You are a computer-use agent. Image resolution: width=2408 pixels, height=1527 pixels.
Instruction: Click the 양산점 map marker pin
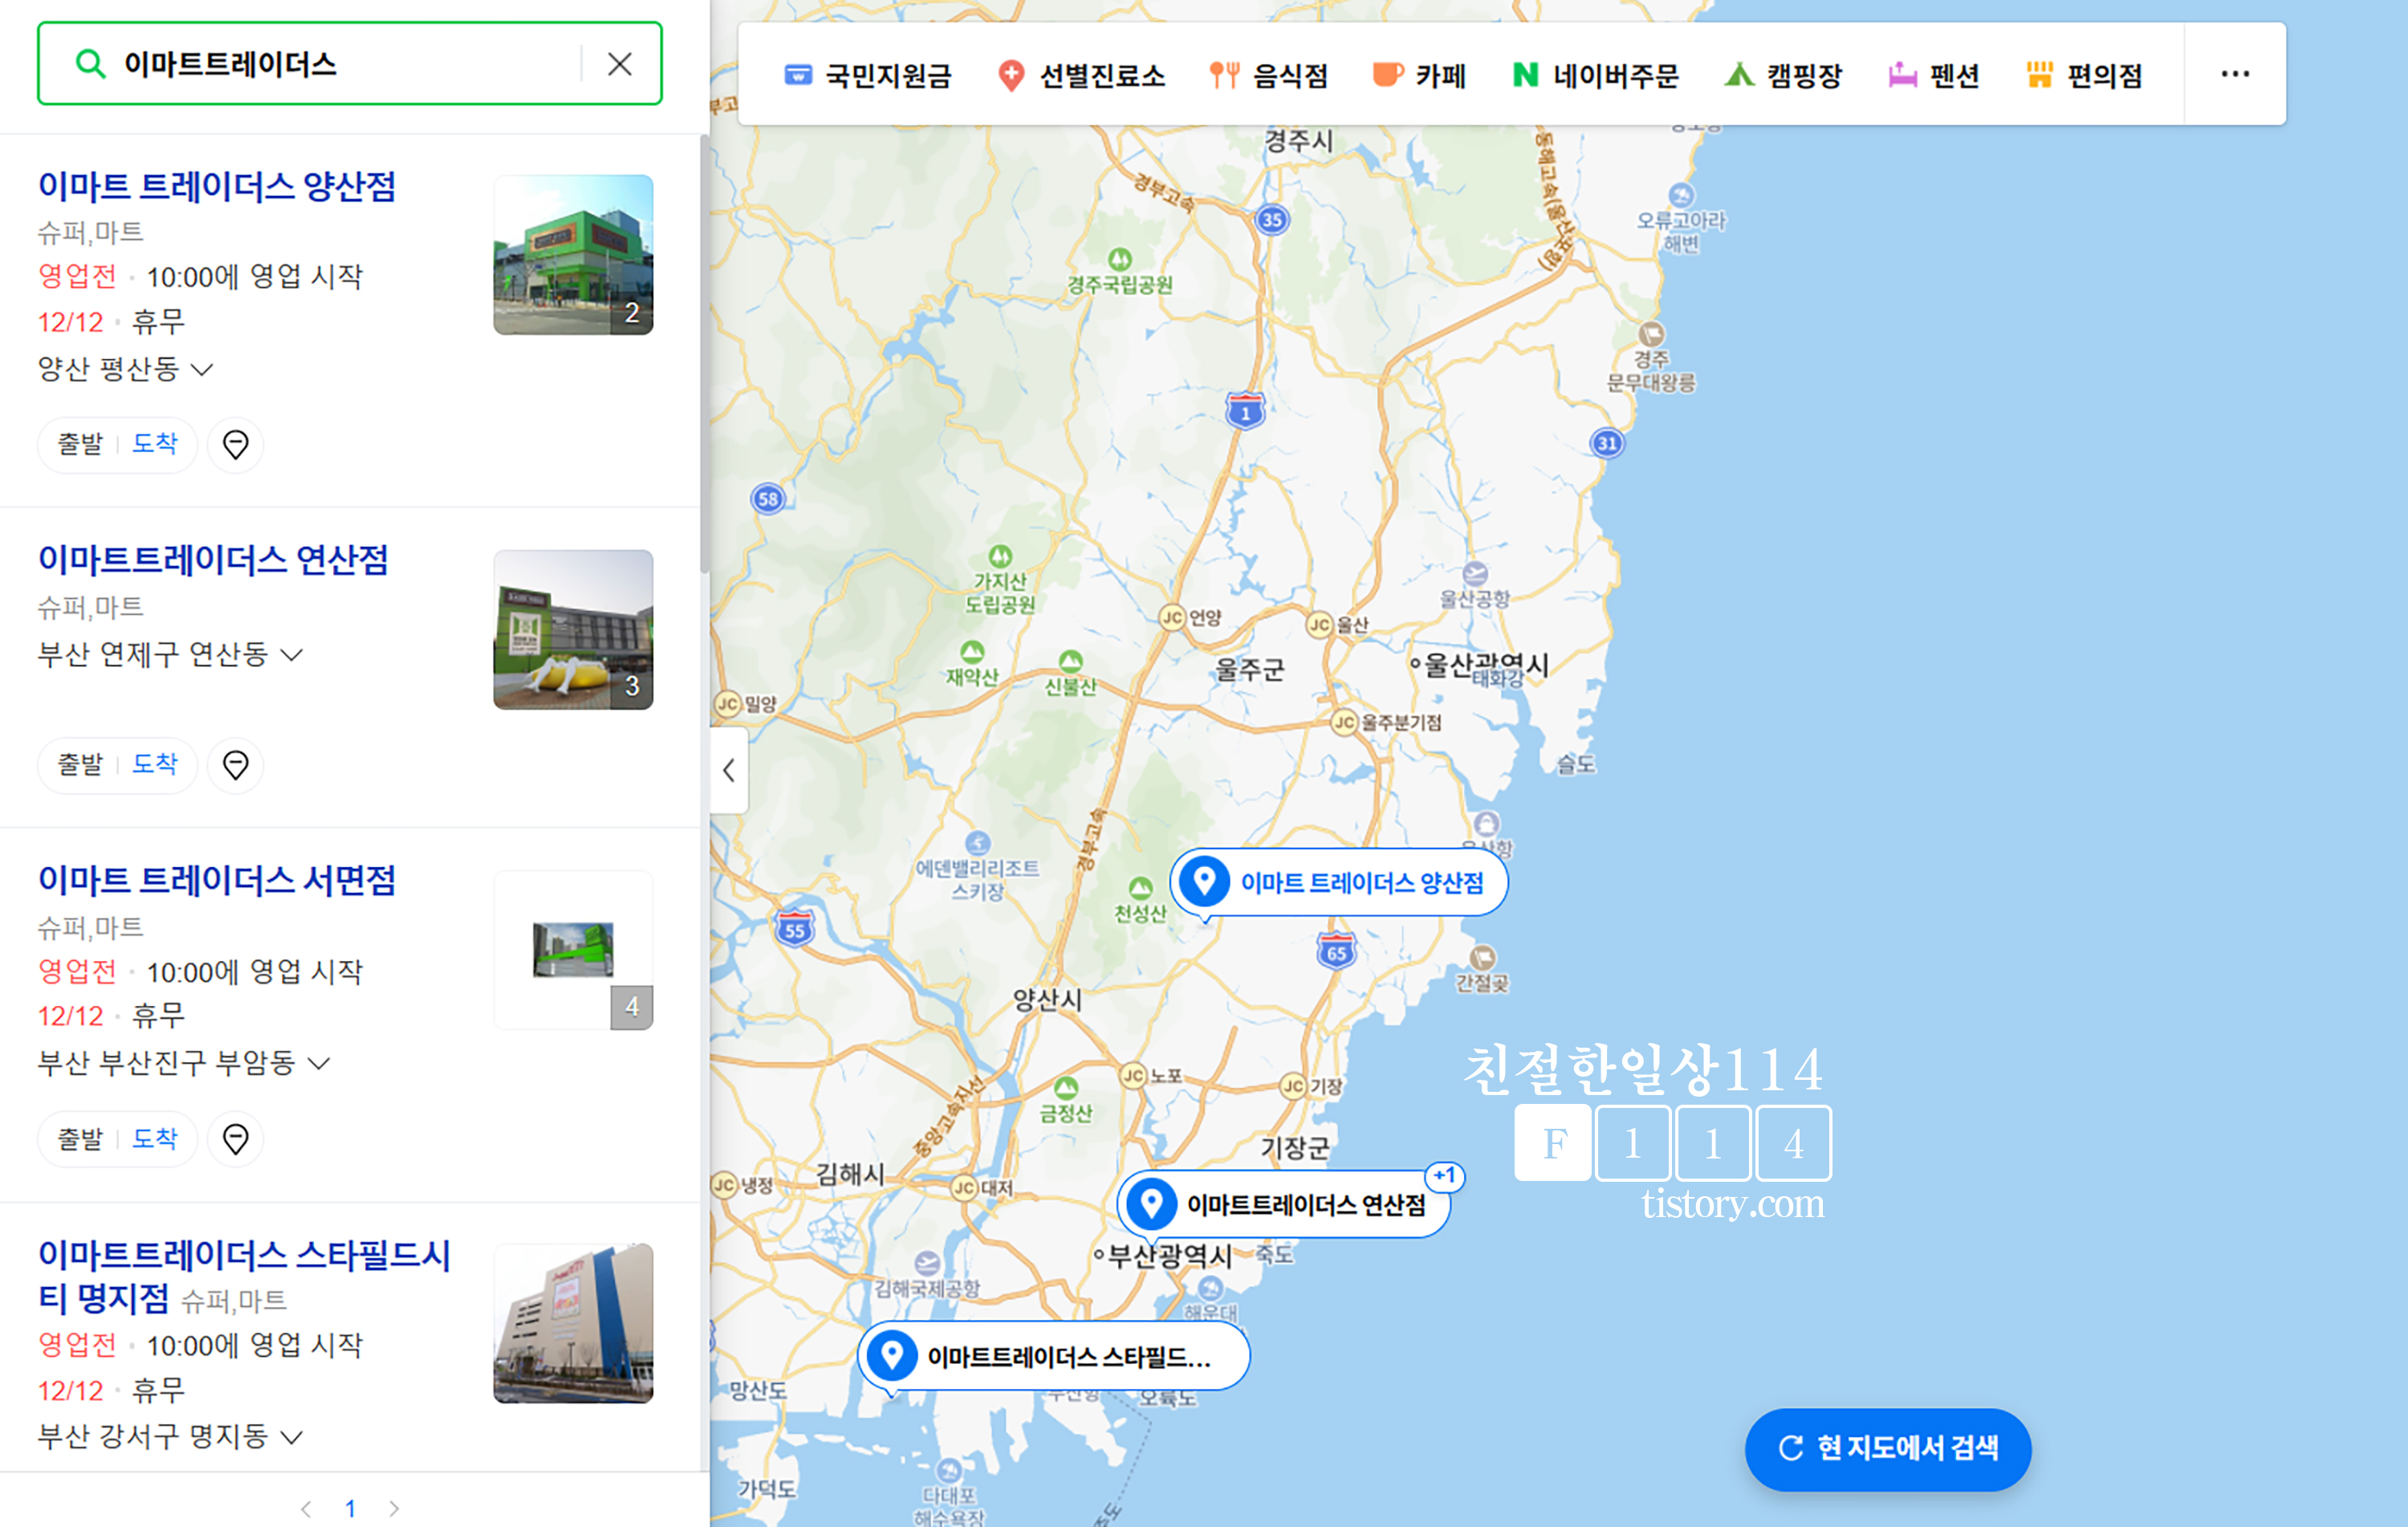[x=1204, y=881]
